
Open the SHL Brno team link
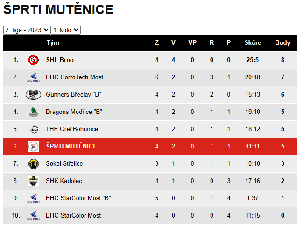[x=60, y=60]
